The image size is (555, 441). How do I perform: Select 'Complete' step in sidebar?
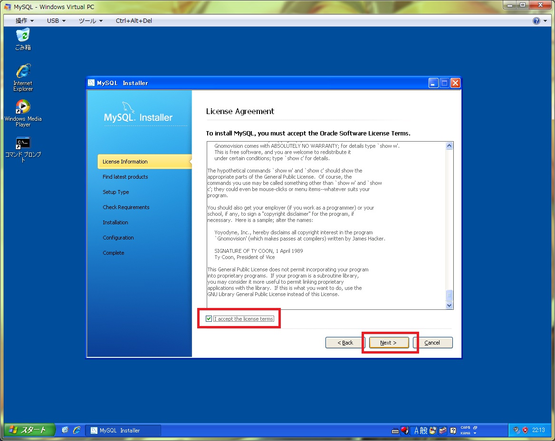coord(113,253)
